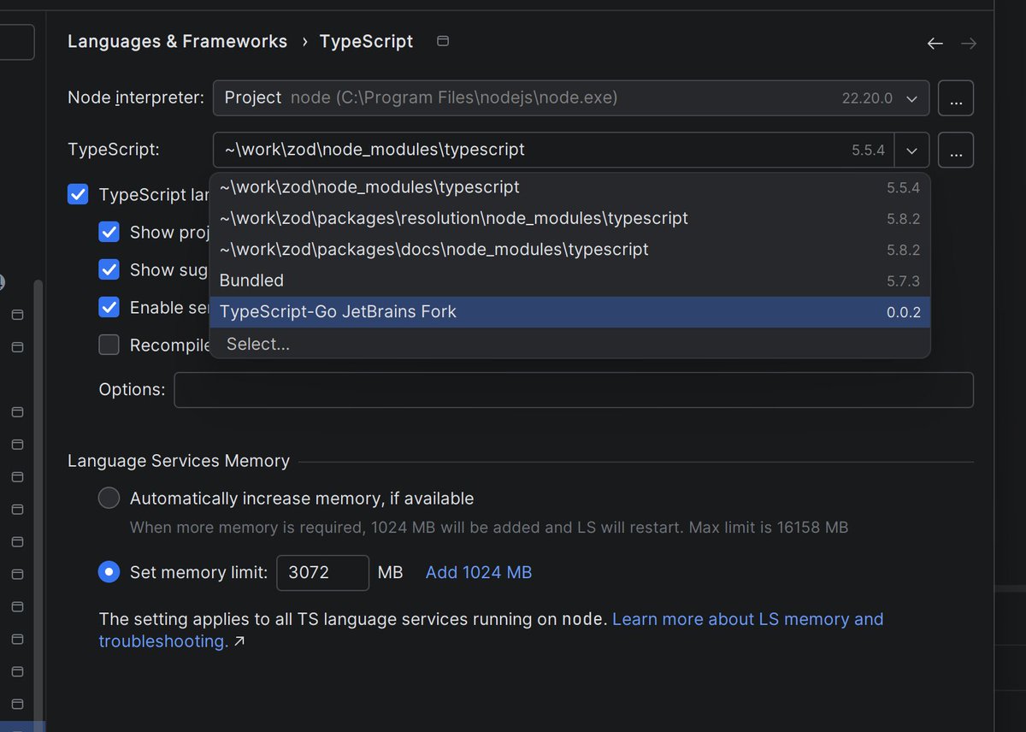This screenshot has width=1026, height=732.
Task: Toggle the Show suggestions checkbox
Action: point(109,269)
